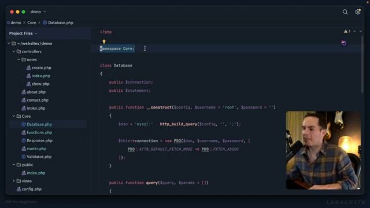370x208 pixels.
Task: Click the webcam video overlay
Action: (x=323, y=150)
